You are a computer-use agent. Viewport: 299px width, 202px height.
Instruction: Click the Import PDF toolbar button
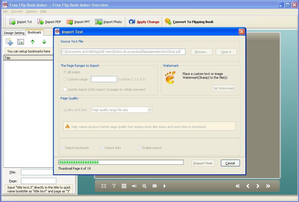point(49,22)
